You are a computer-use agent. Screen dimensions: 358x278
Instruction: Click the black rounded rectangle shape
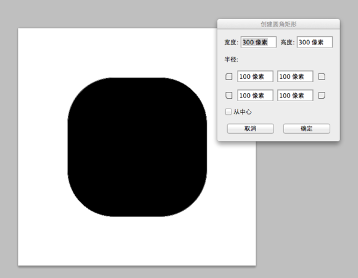pyautogui.click(x=137, y=147)
